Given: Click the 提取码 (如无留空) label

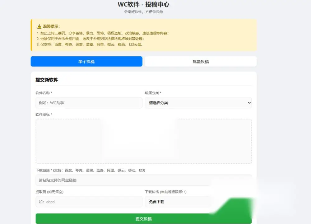Looking at the screenshot, I should tap(49, 192).
